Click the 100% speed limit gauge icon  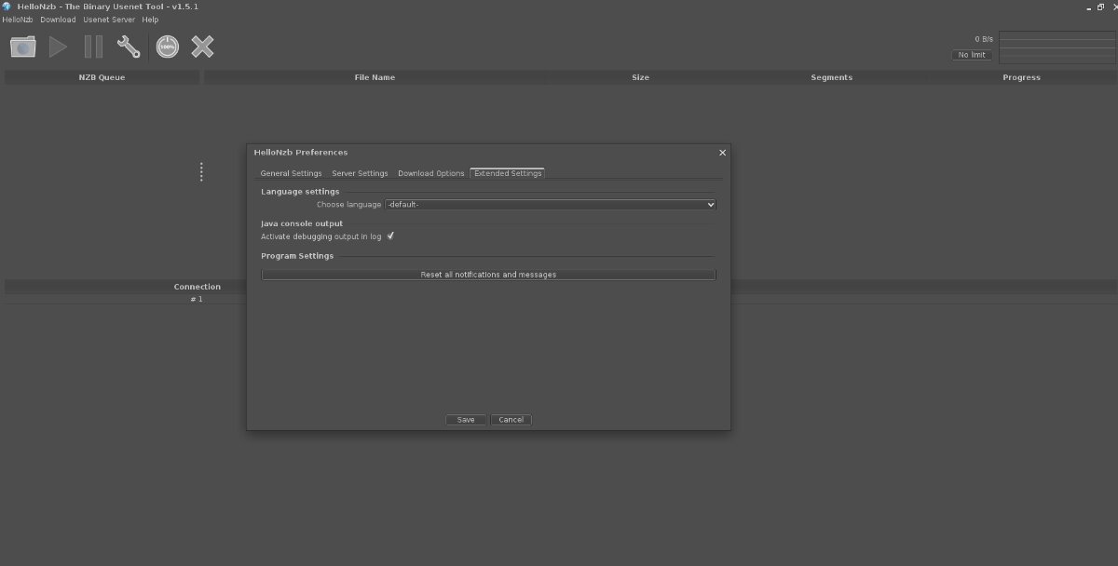[x=168, y=47]
